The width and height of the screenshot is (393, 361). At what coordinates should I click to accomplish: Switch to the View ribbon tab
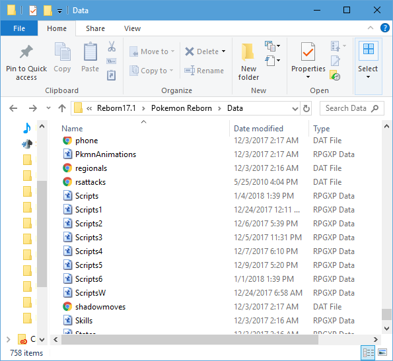pyautogui.click(x=132, y=28)
